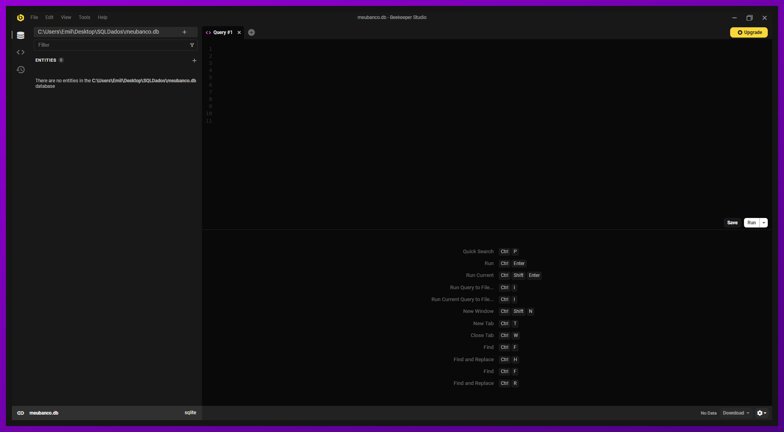Click the entities count badge 0
Image resolution: width=784 pixels, height=432 pixels.
click(x=61, y=60)
